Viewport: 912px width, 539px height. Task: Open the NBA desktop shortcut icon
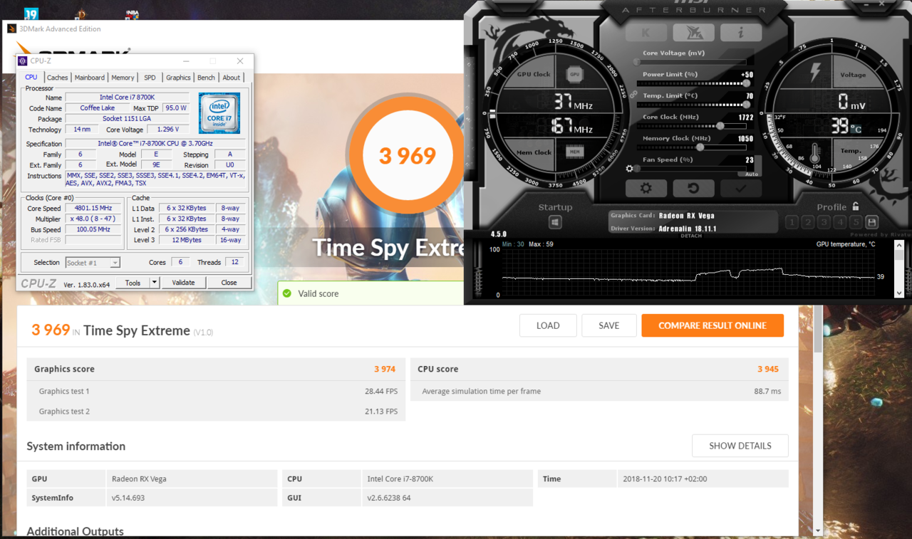(x=132, y=14)
